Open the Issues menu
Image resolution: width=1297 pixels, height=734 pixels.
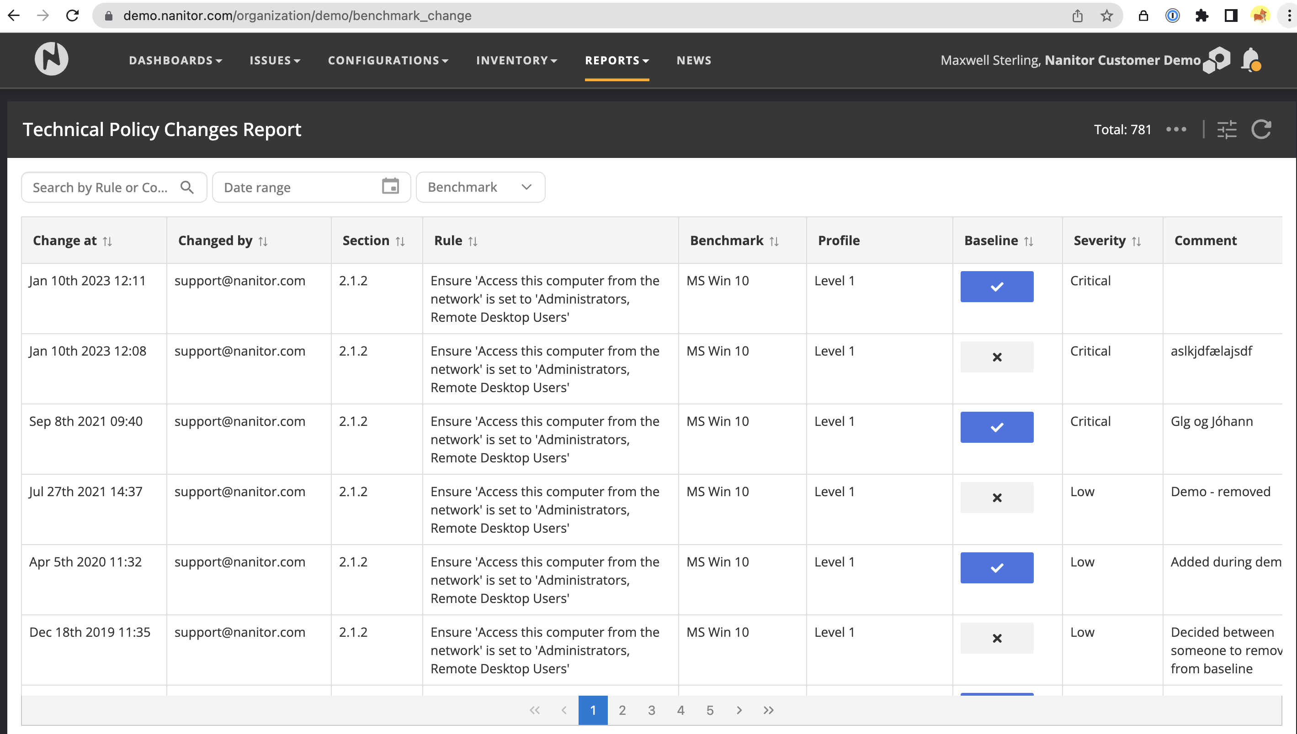point(274,60)
